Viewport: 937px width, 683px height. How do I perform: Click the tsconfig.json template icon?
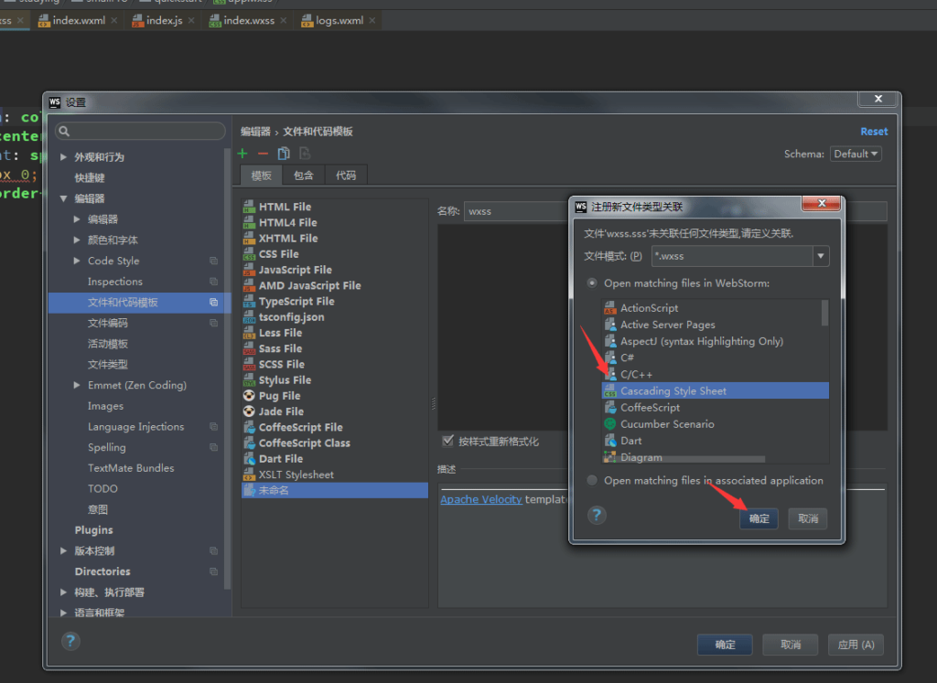(x=249, y=317)
